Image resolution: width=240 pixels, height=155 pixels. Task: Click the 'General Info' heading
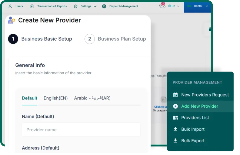tap(30, 65)
